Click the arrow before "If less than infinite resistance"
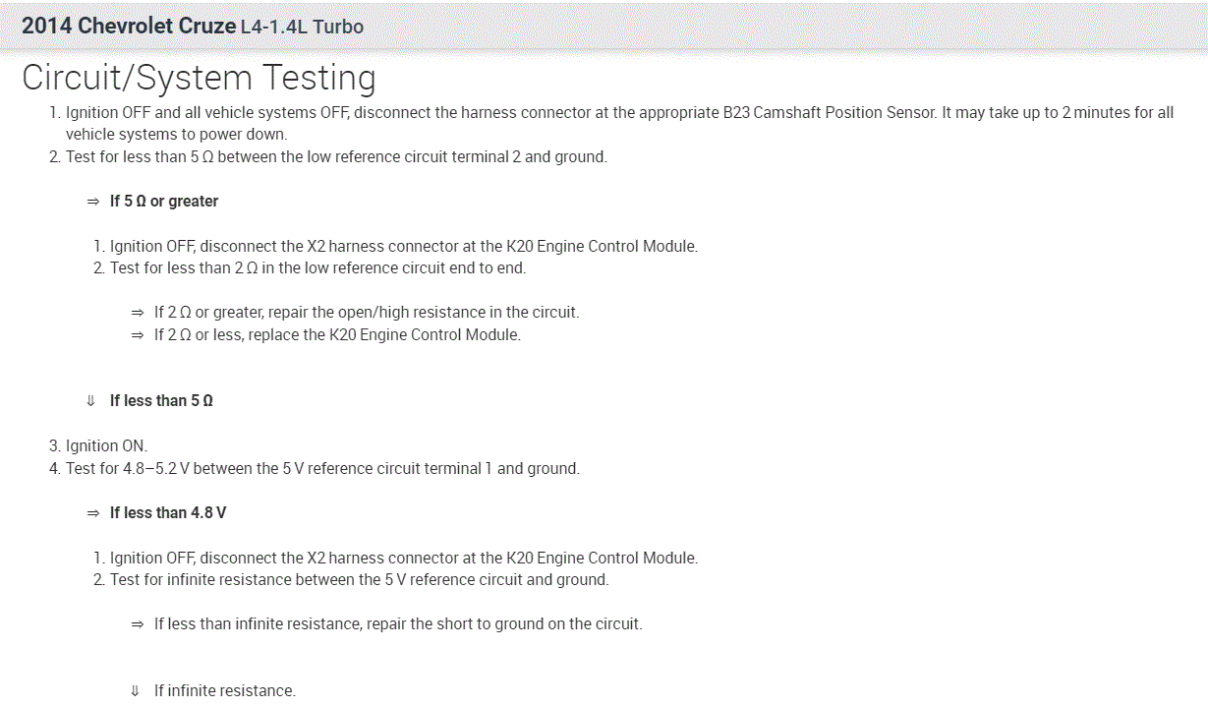Viewport: 1208px width, 708px height. (x=137, y=624)
